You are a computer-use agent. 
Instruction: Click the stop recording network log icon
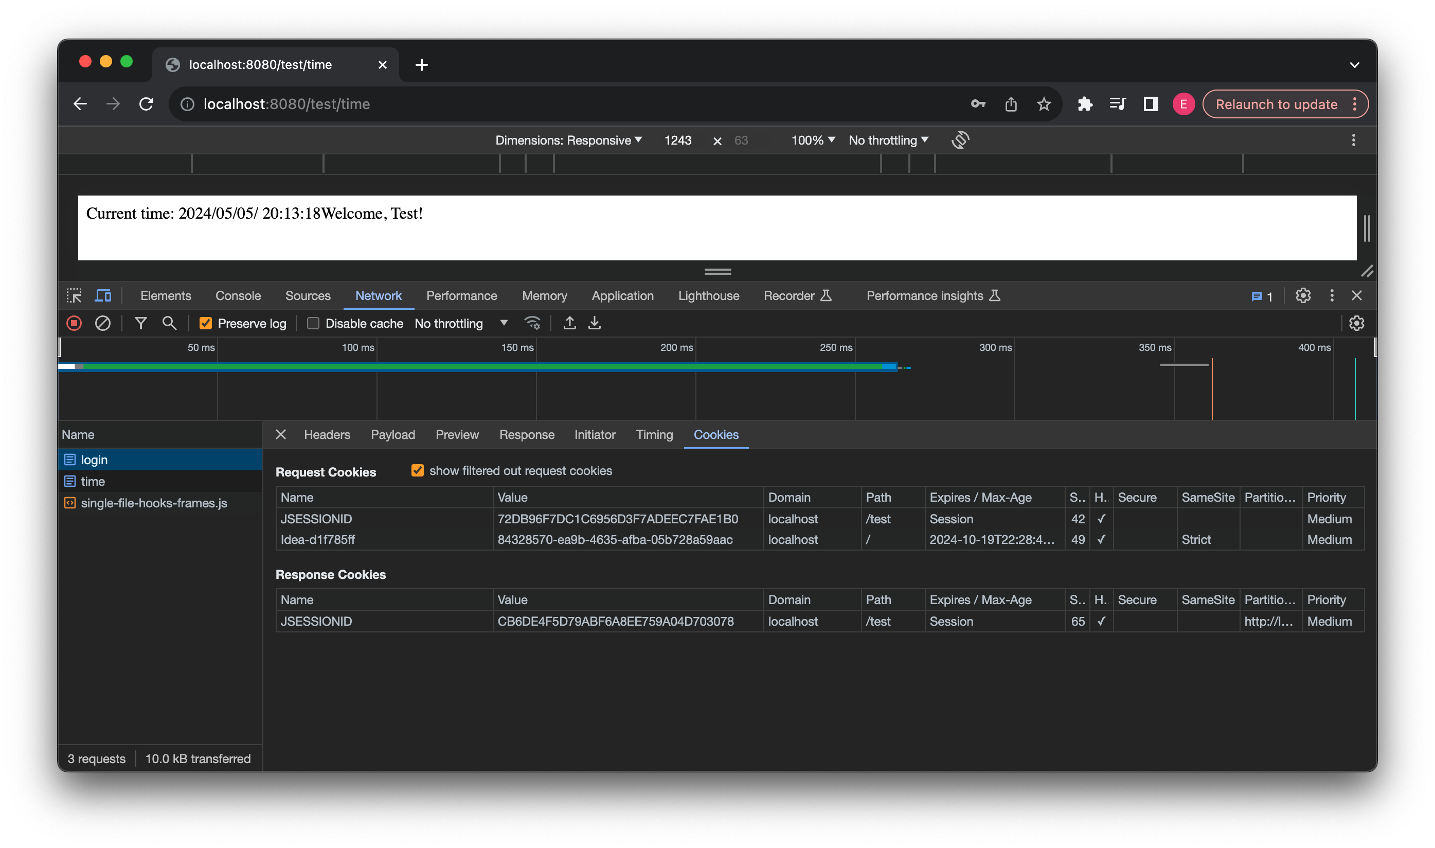[74, 324]
